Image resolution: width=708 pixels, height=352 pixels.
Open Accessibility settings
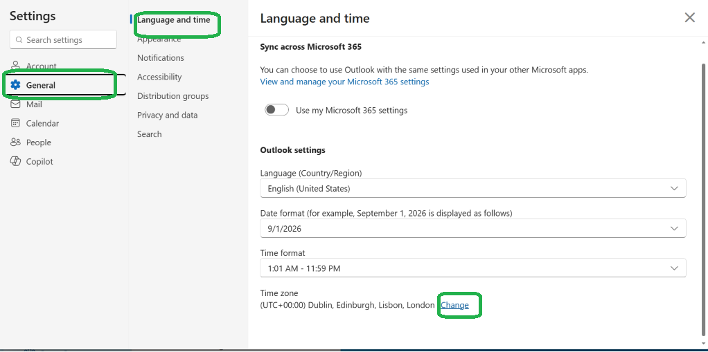(x=159, y=77)
